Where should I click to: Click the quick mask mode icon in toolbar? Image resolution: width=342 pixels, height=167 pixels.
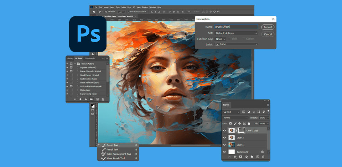[x=93, y=110]
